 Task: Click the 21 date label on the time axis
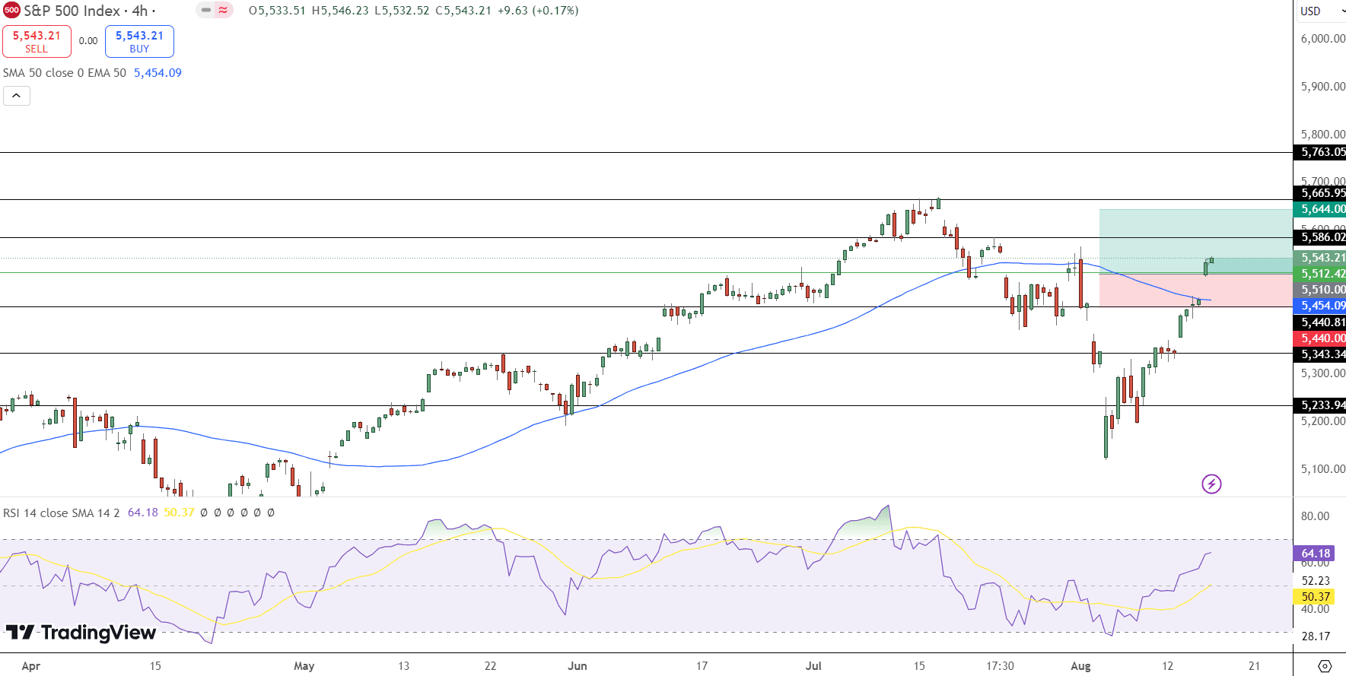tap(1254, 666)
